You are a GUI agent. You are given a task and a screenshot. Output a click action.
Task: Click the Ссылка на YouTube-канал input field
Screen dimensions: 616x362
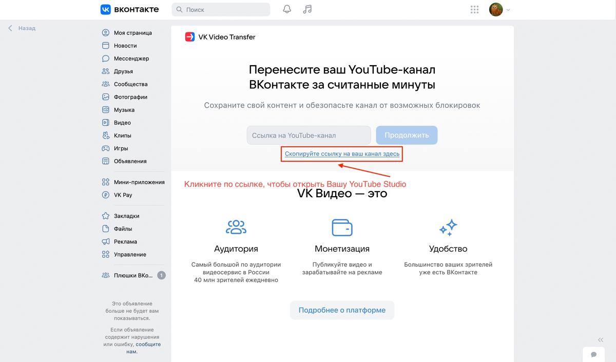pyautogui.click(x=309, y=136)
